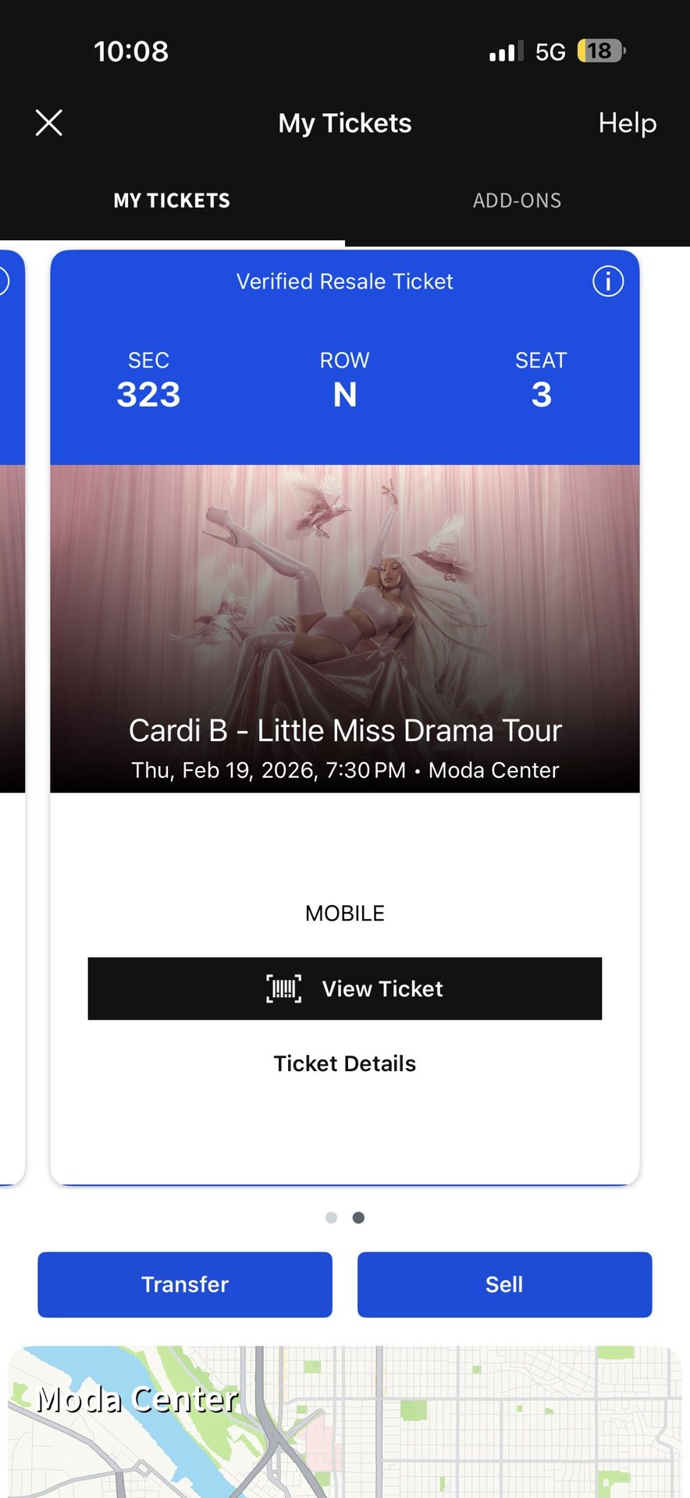
Task: Tap the cellular signal bars icon
Action: [x=506, y=52]
